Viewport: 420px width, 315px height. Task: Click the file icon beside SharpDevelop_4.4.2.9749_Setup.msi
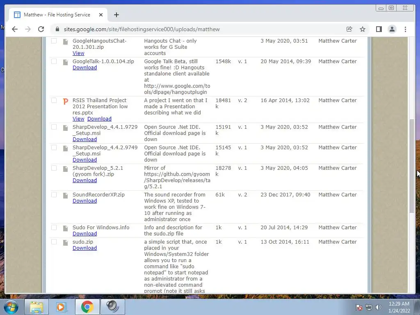point(65,148)
